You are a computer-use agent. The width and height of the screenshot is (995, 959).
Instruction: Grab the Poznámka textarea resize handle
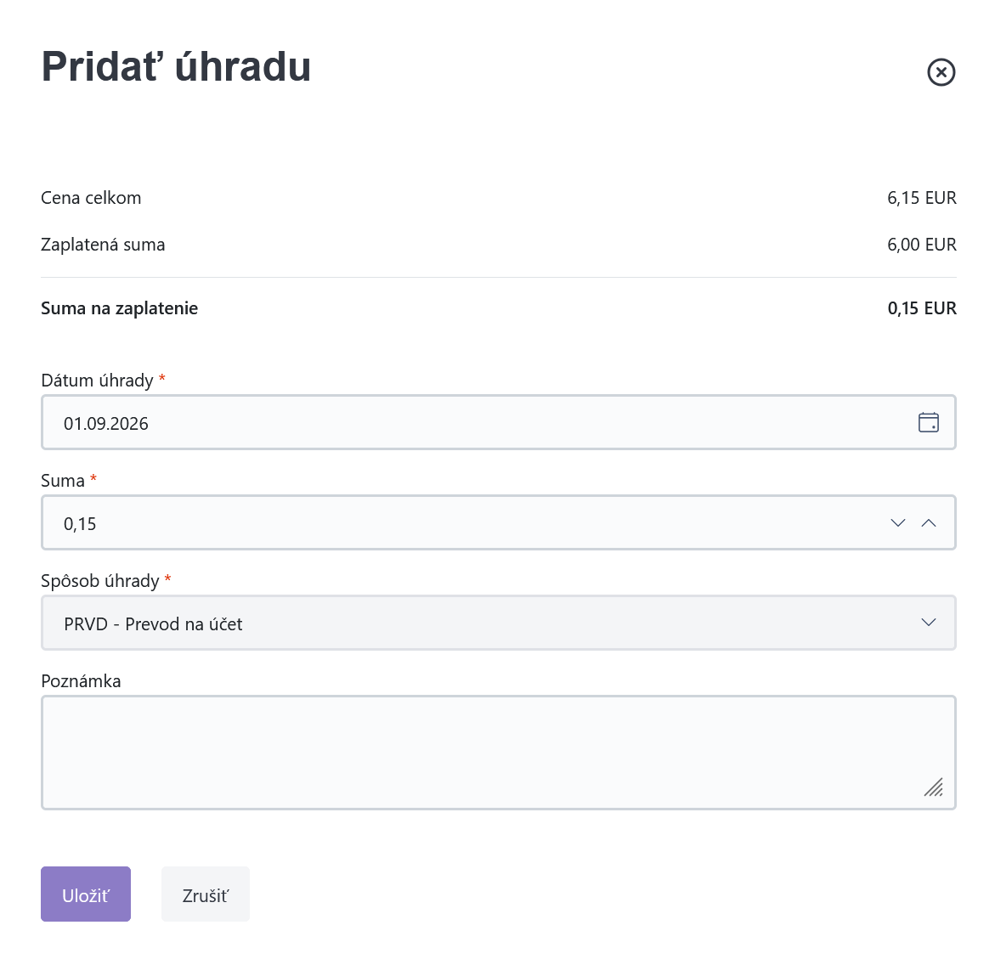click(934, 787)
